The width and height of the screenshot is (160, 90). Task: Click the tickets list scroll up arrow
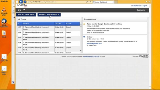(81, 24)
